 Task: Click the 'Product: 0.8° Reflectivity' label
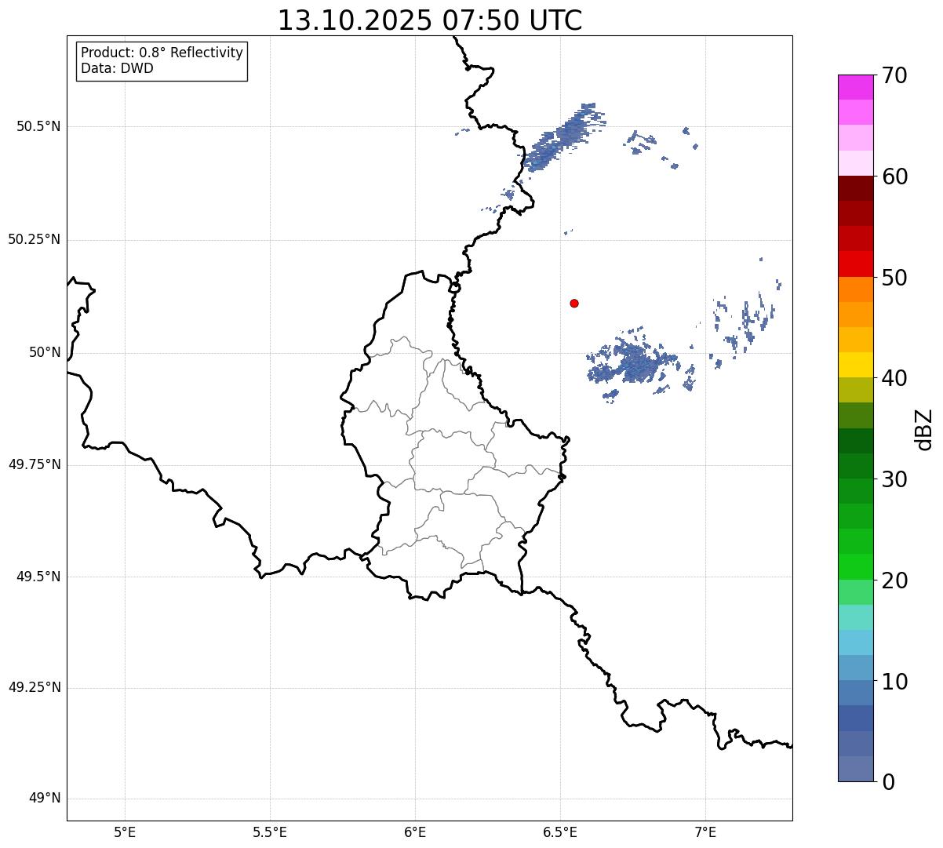[x=162, y=53]
